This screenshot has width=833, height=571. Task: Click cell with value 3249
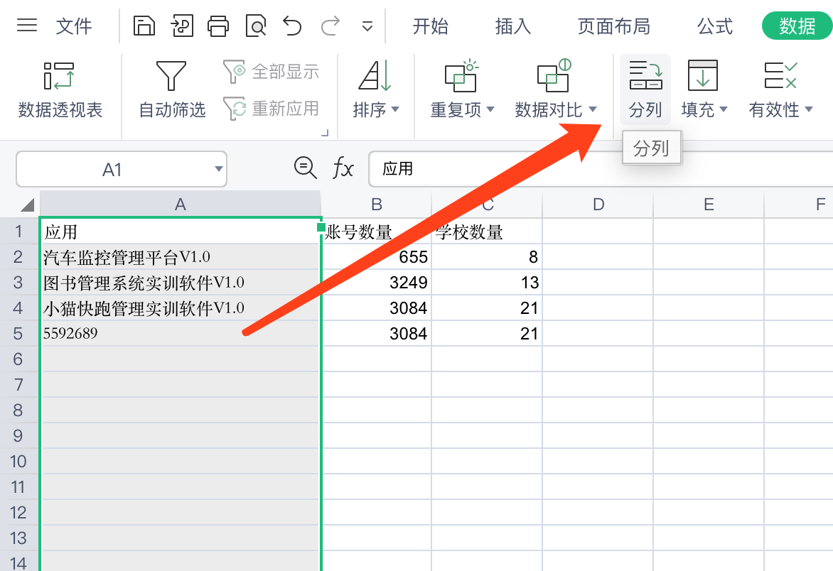(377, 283)
